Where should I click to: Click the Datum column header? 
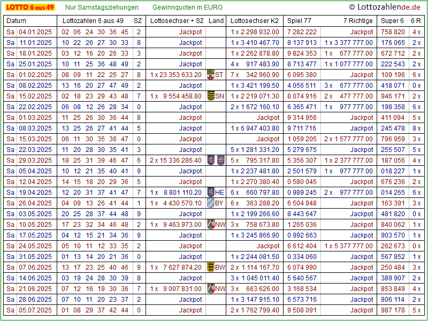[x=16, y=21]
